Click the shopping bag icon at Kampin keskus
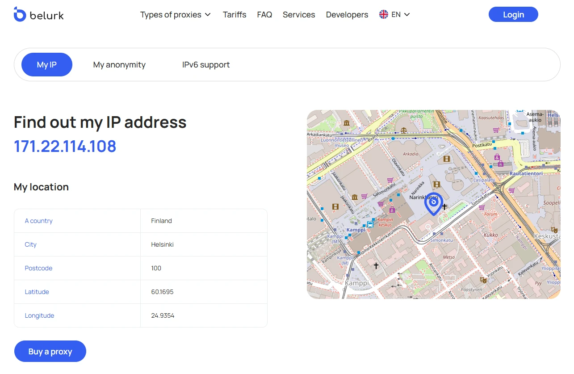574x374 pixels. [x=392, y=210]
